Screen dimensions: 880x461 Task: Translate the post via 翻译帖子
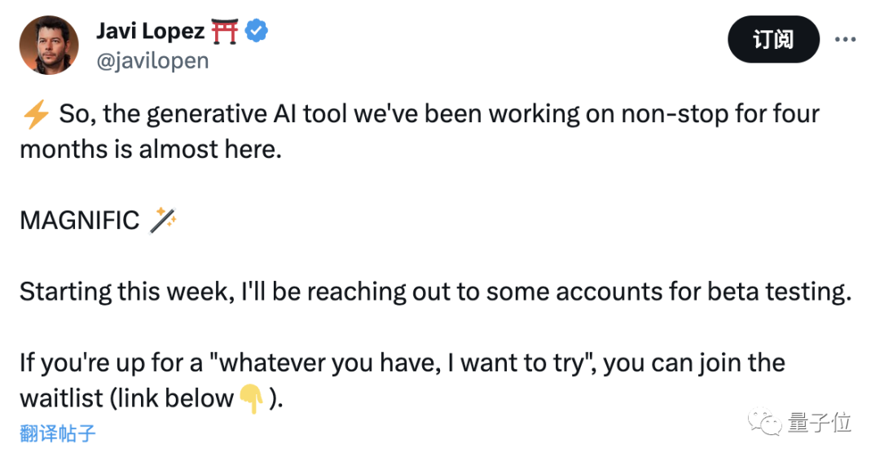pos(58,433)
